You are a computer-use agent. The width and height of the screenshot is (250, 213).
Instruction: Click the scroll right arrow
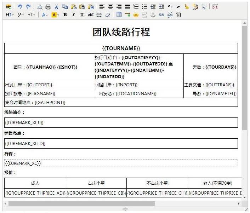(239, 203)
